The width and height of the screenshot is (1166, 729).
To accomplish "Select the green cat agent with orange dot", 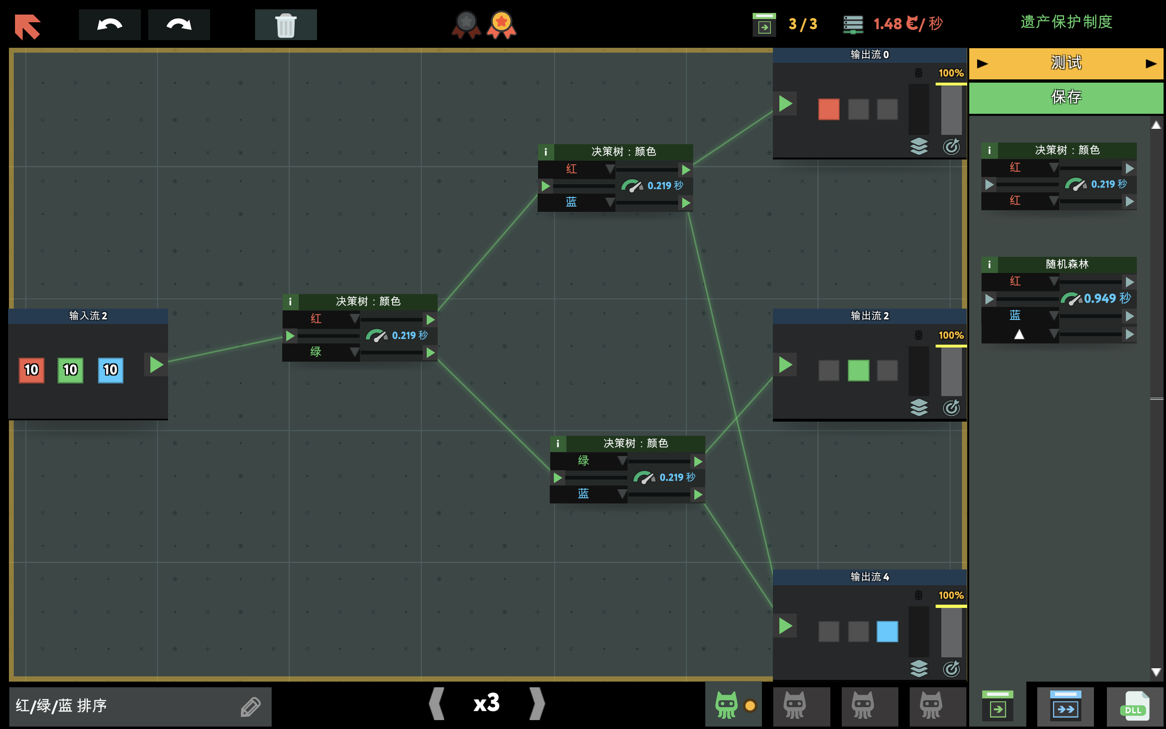I will click(x=728, y=706).
